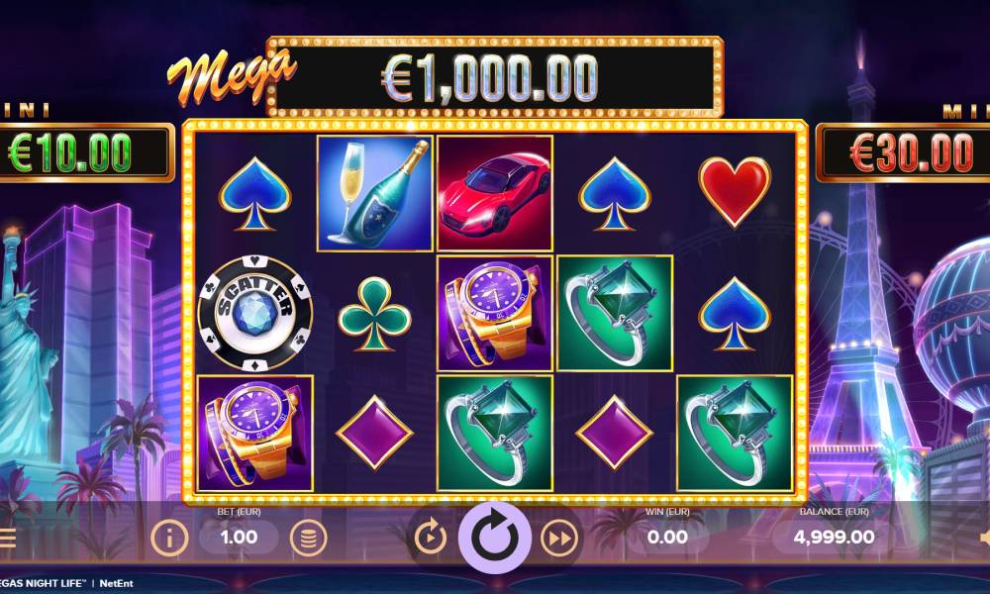The width and height of the screenshot is (990, 594).
Task: Click the €30.00 jackpot display
Action: (x=903, y=152)
